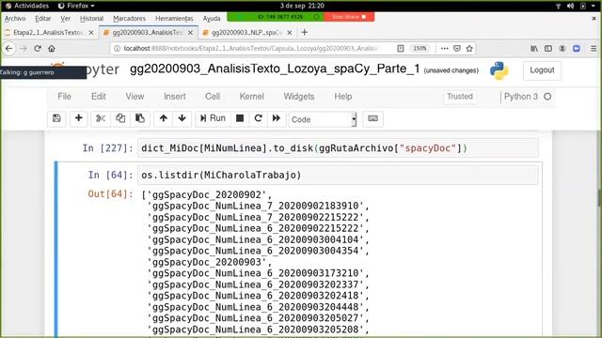Viewport: 602px width, 338px height.
Task: Reset the 150% zoom level badge
Action: tap(420, 48)
